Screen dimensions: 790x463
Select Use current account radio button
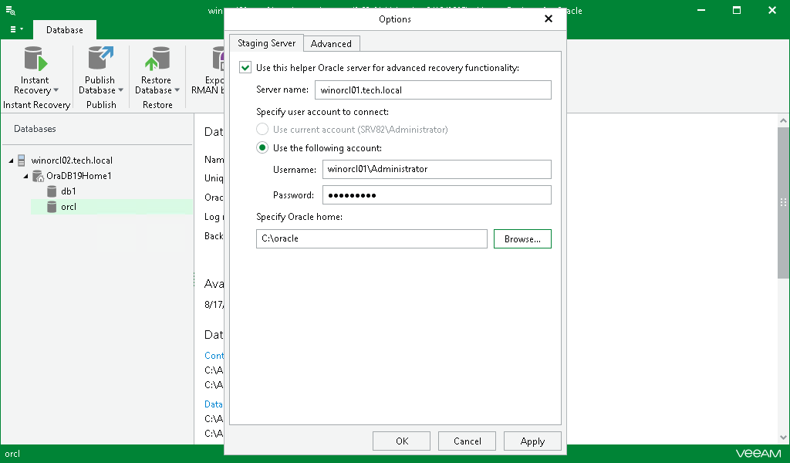point(262,129)
